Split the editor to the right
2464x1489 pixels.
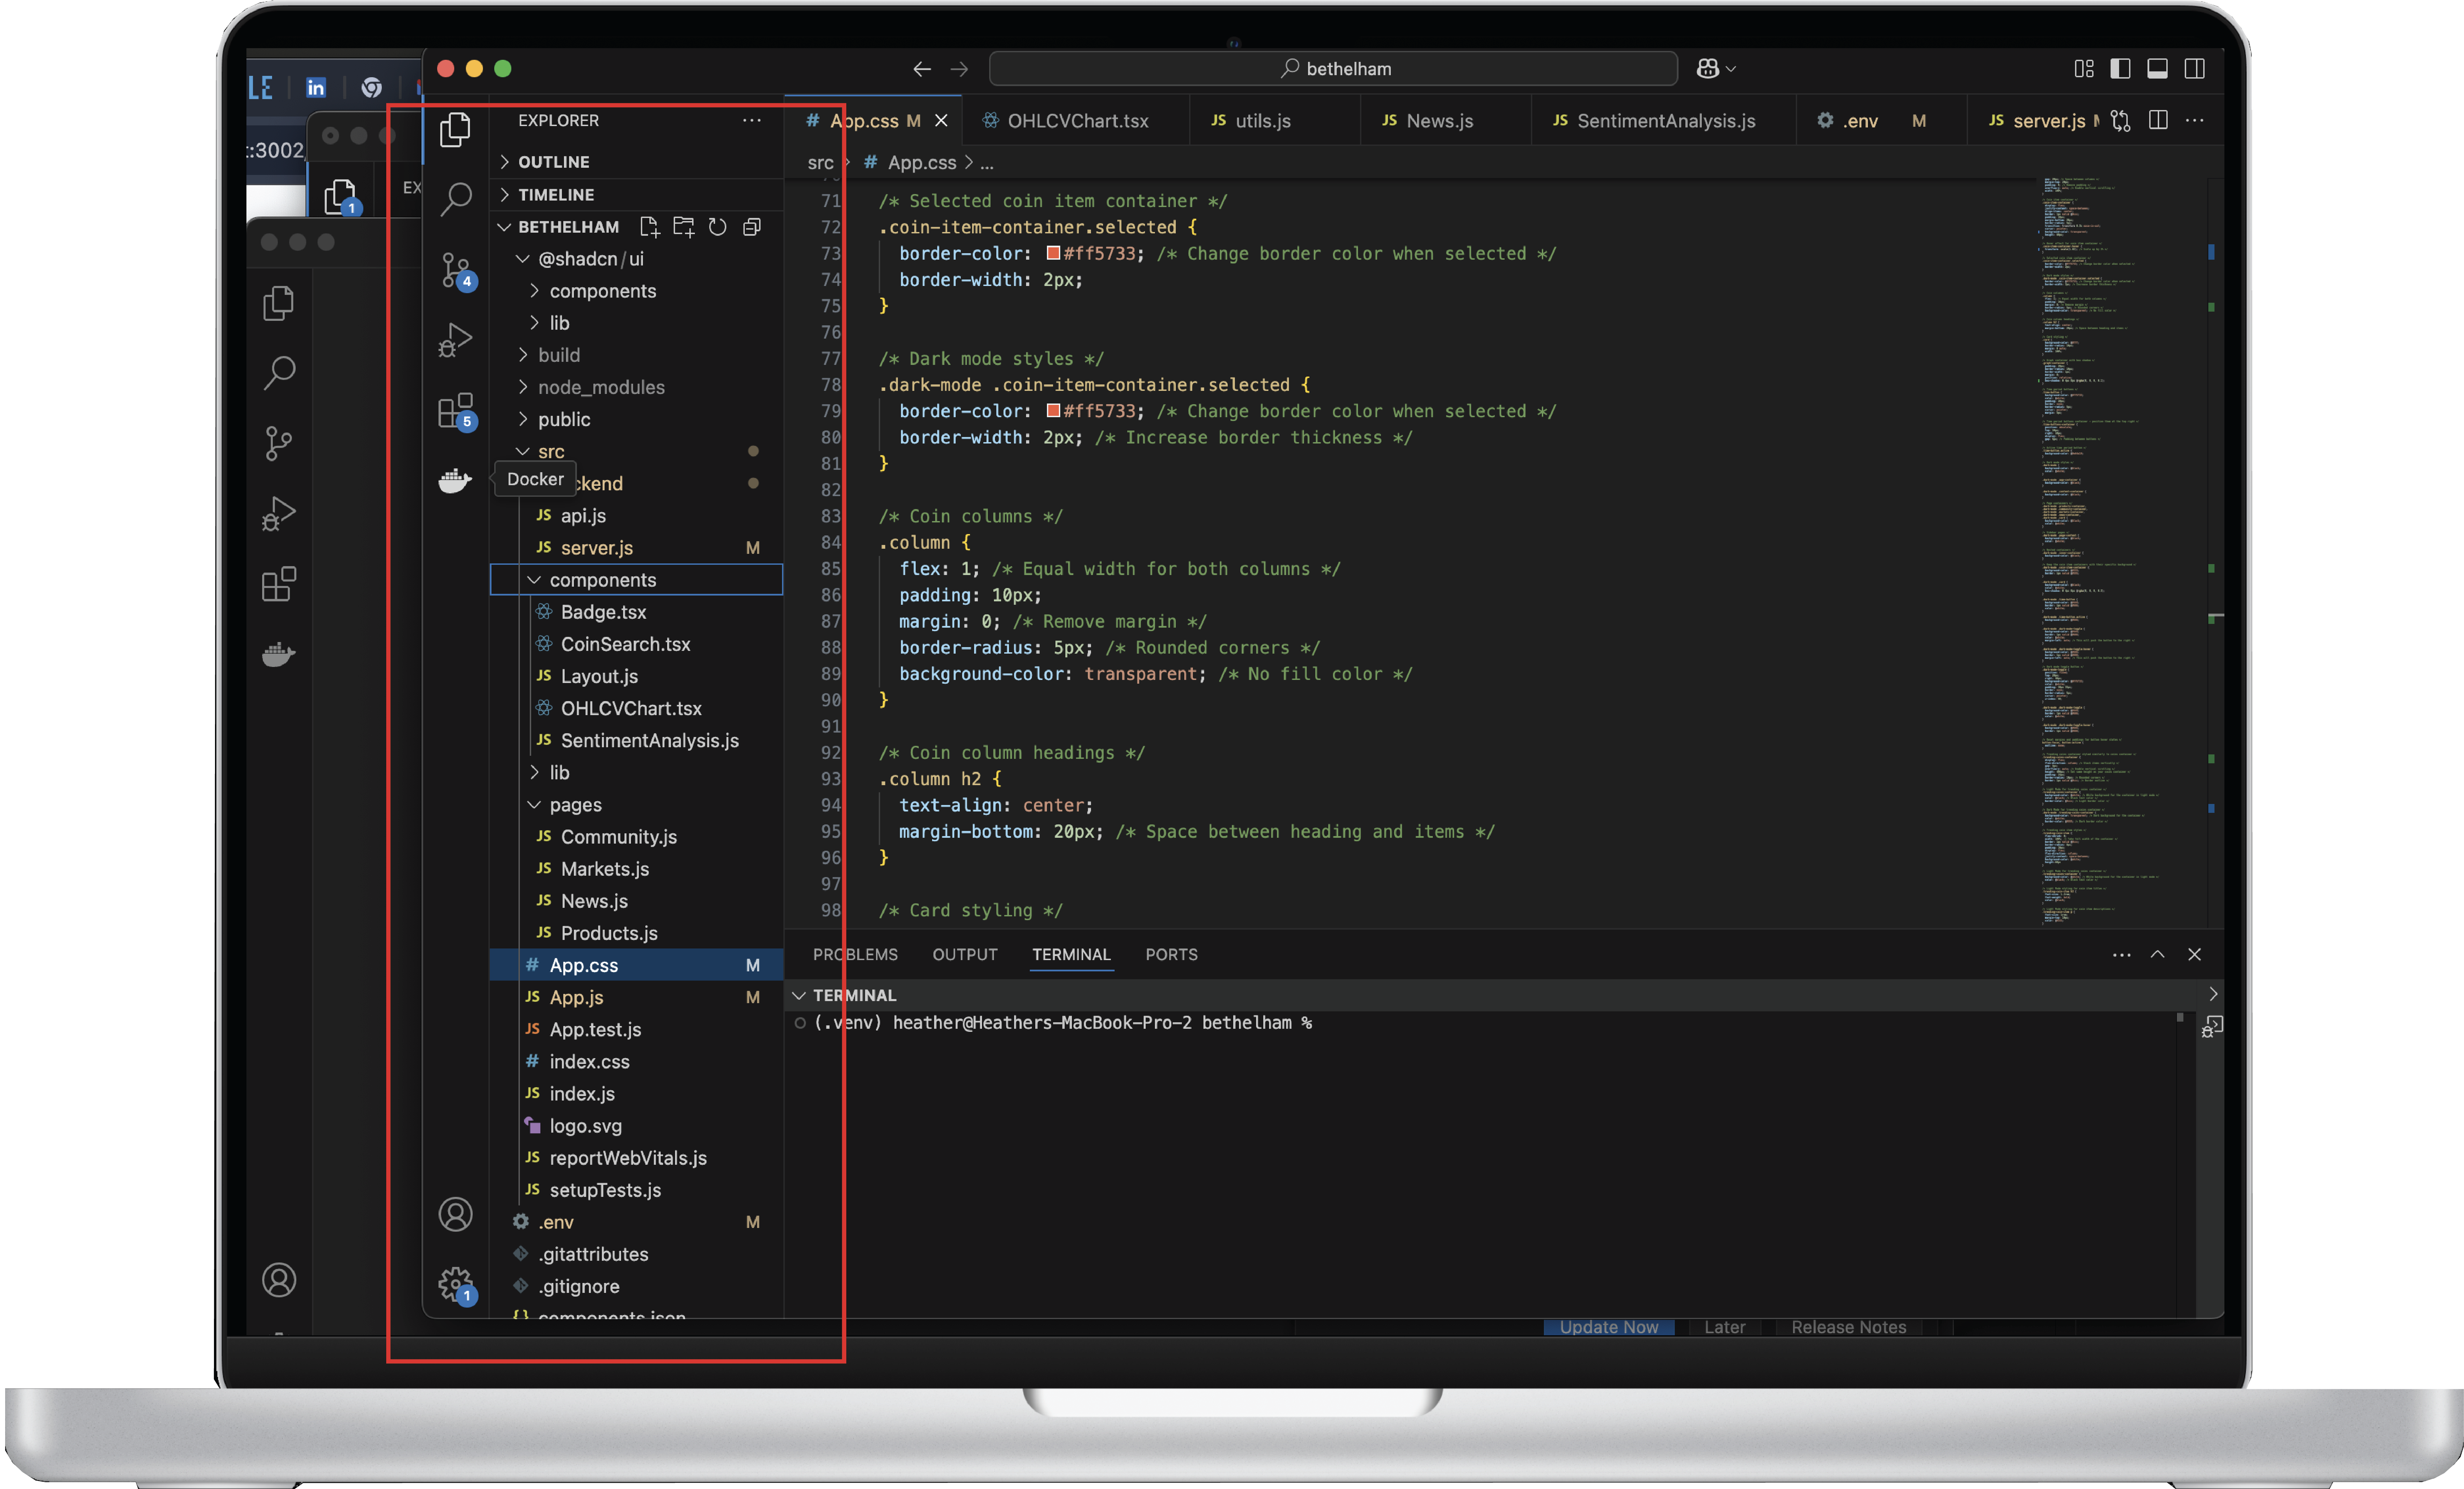point(2158,120)
